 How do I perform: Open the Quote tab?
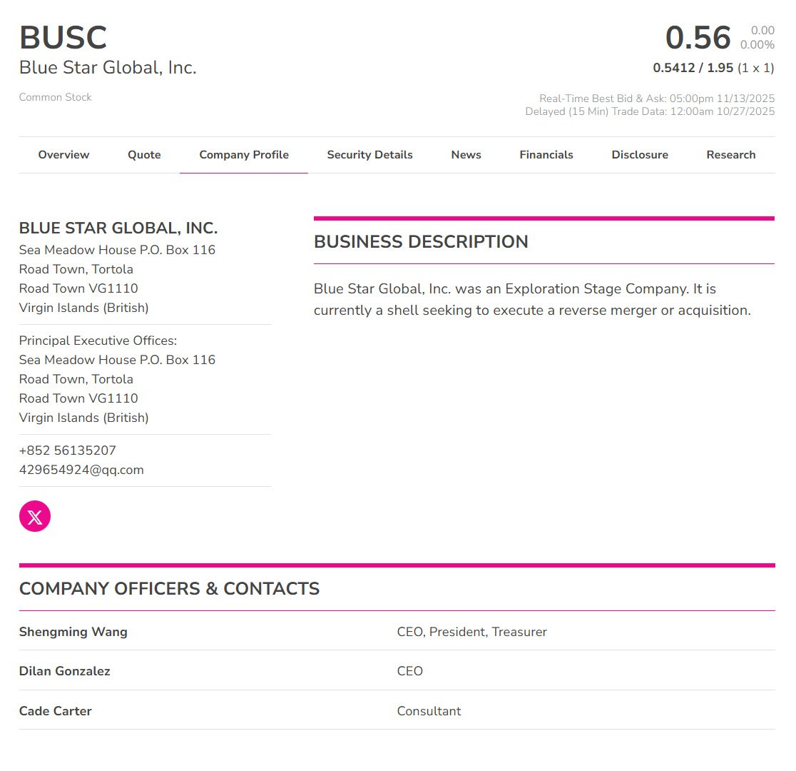[144, 155]
